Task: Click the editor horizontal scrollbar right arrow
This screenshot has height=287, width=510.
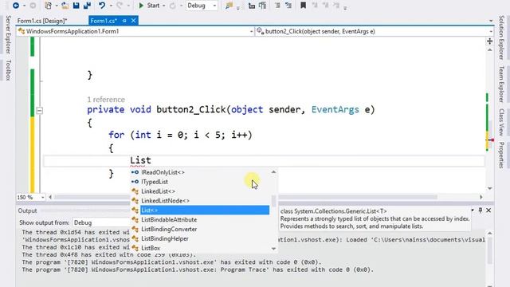Action: (481, 197)
